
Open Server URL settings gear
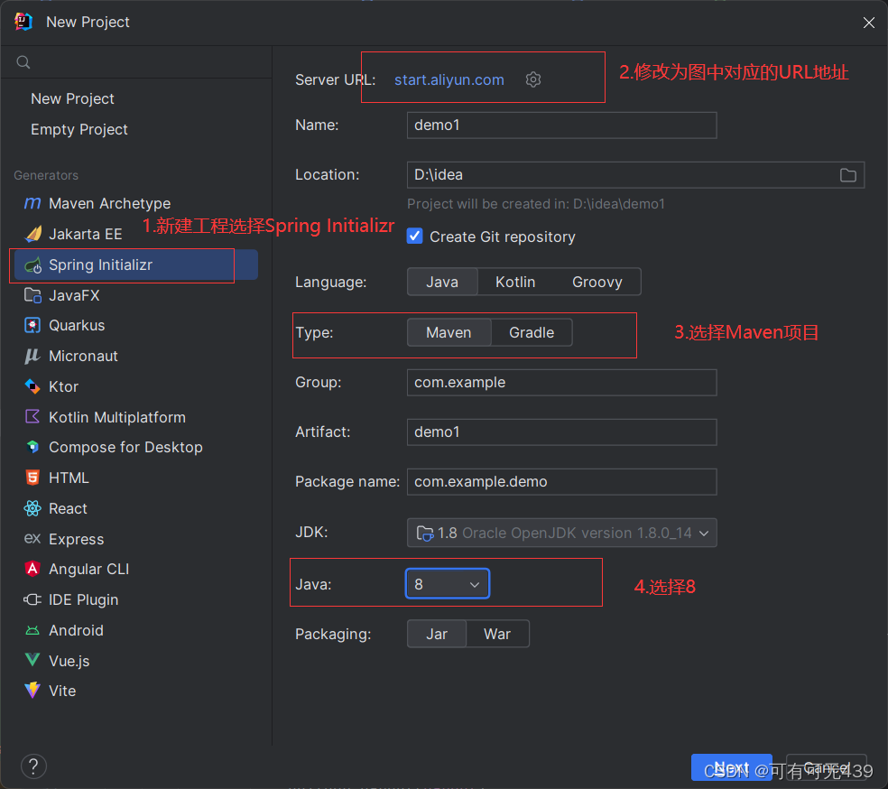click(533, 79)
